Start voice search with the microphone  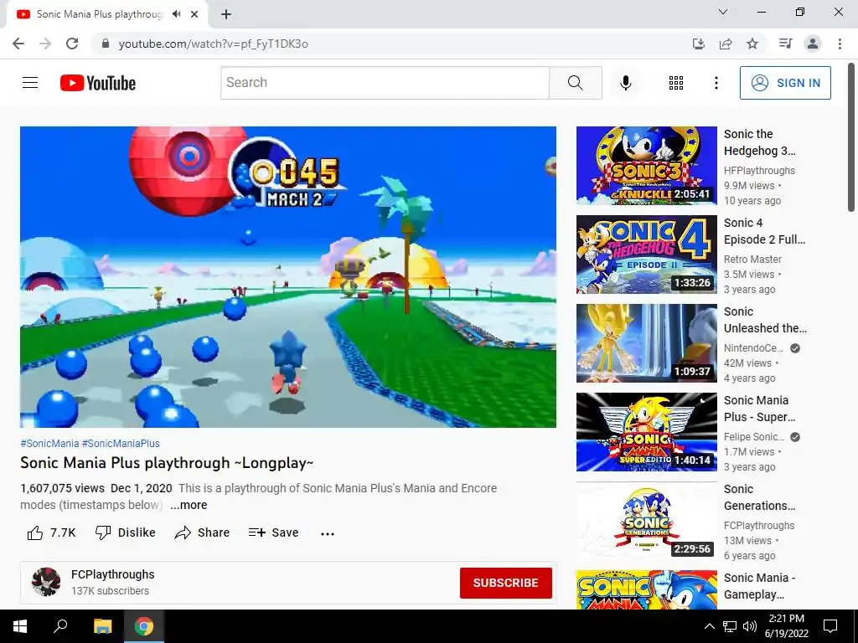[625, 83]
